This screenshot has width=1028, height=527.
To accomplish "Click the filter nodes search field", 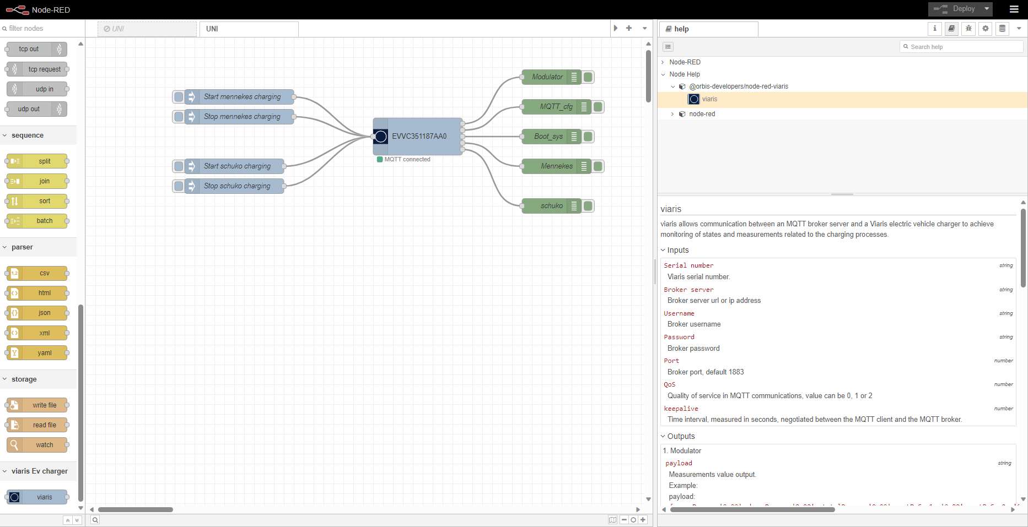I will point(42,29).
